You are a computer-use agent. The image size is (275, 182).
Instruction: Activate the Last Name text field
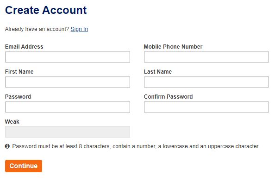(206, 82)
